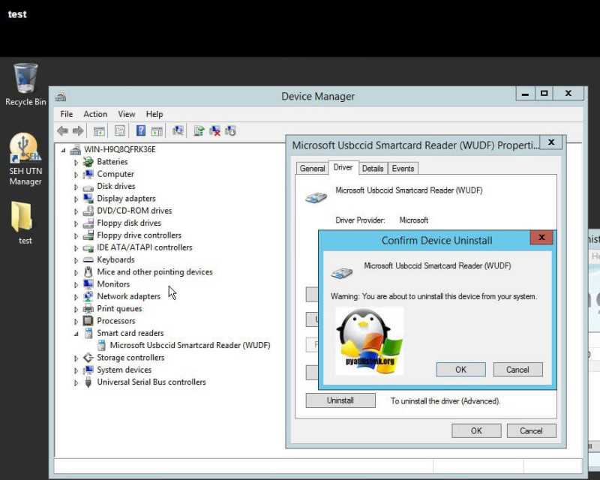Cancel the Confirm Device Uninstall dialog
600x480 pixels.
pos(517,370)
